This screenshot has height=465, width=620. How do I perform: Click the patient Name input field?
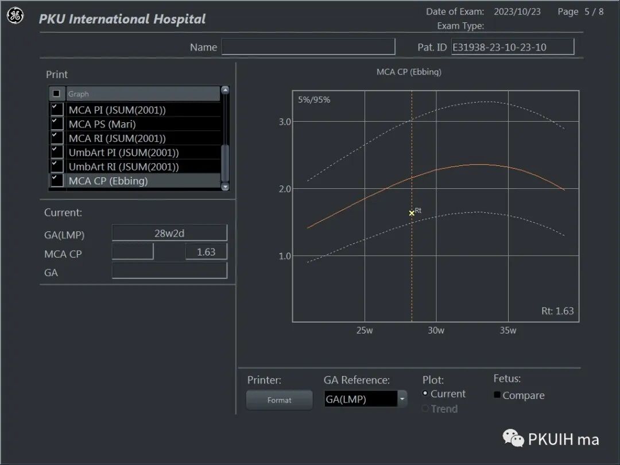(x=308, y=46)
